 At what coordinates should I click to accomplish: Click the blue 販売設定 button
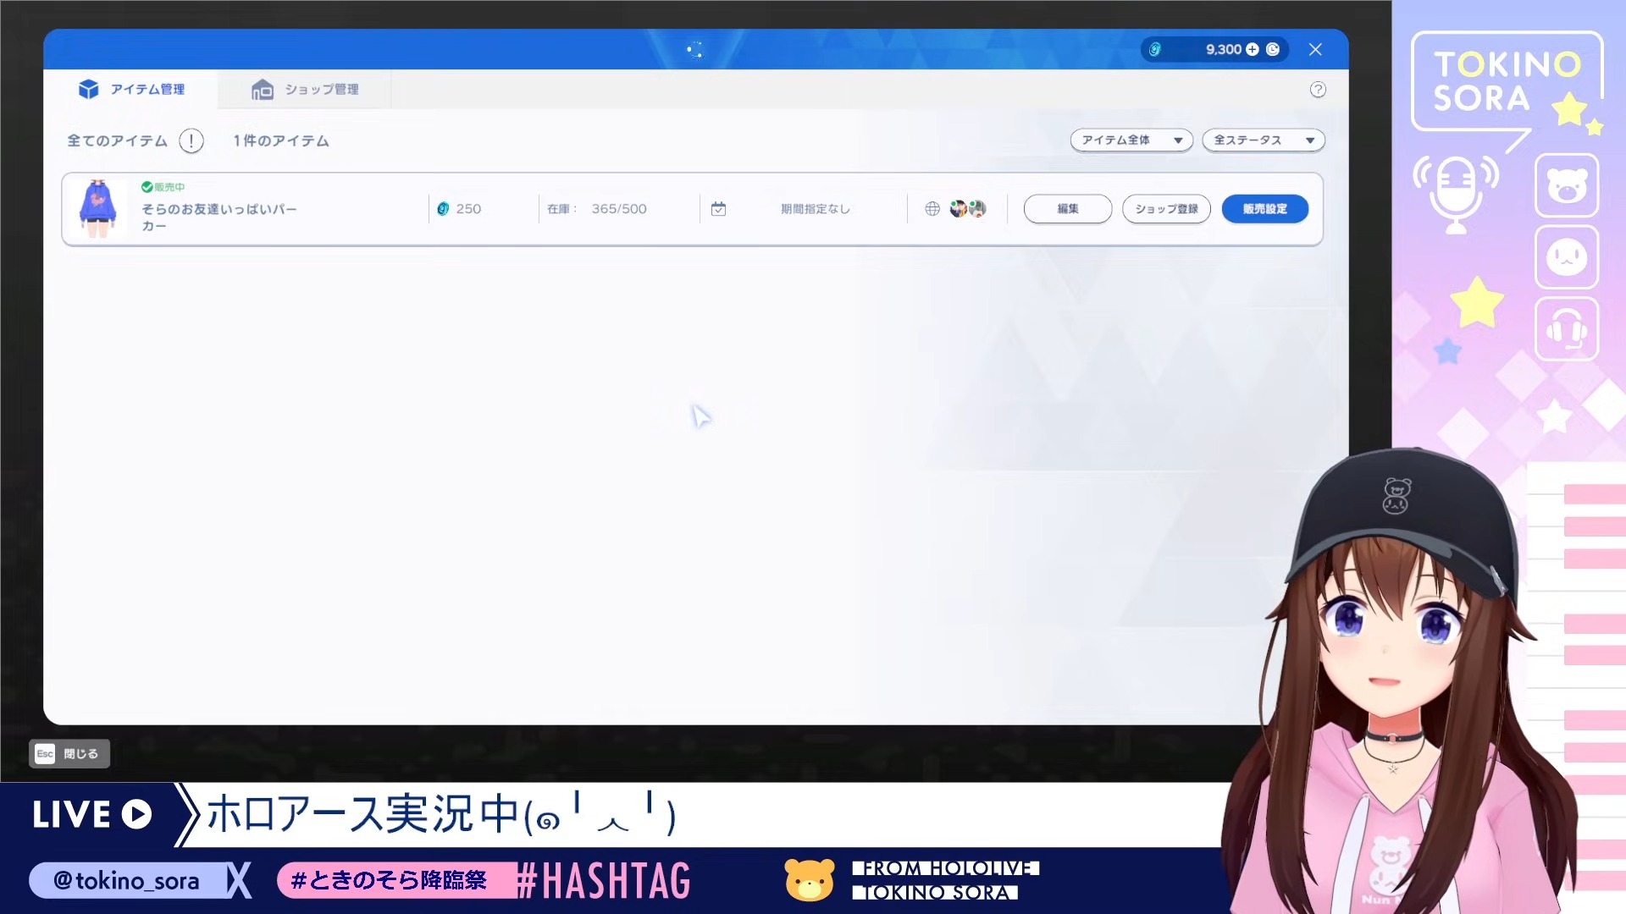pos(1265,209)
